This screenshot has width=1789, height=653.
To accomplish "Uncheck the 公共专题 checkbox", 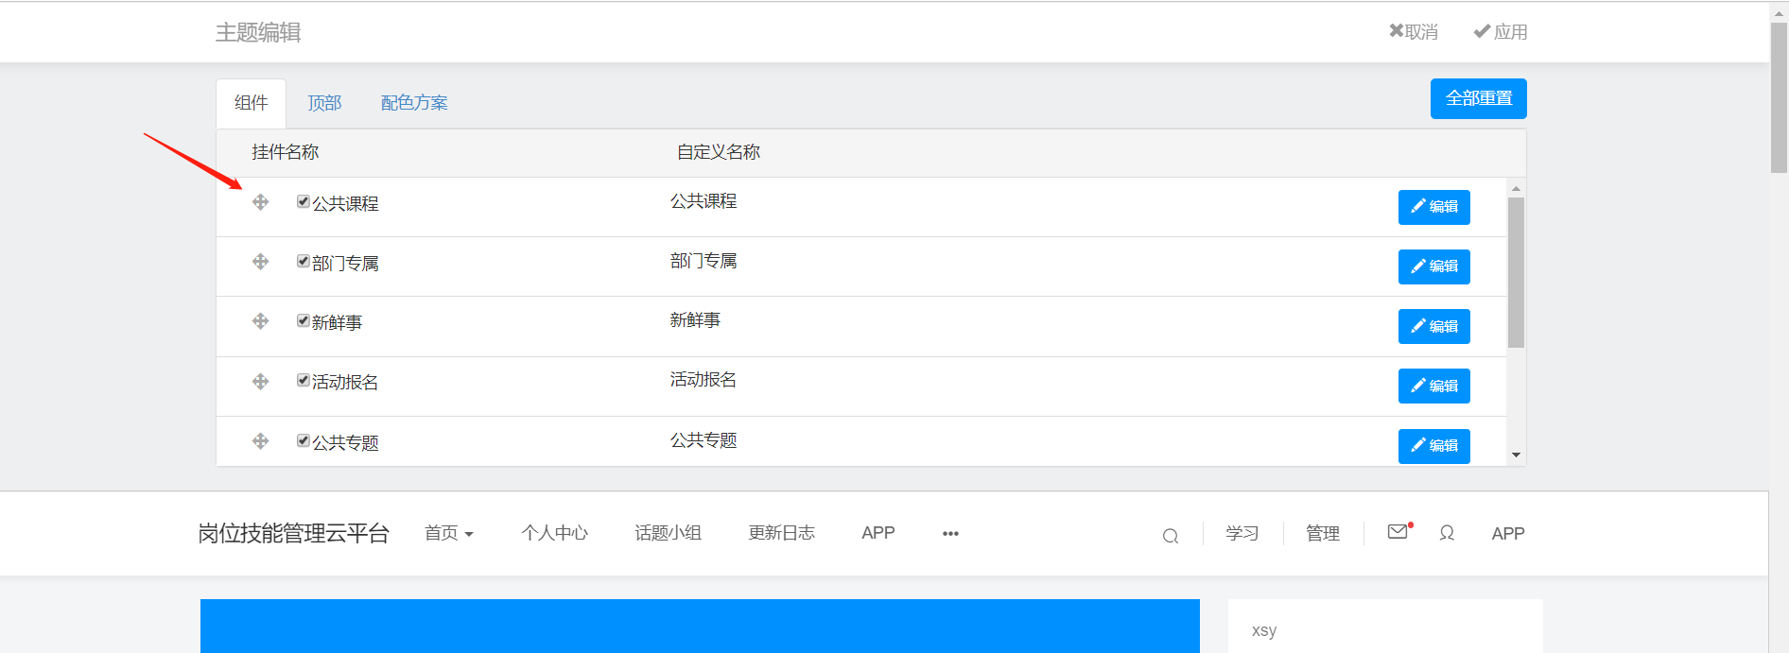I will pos(304,440).
